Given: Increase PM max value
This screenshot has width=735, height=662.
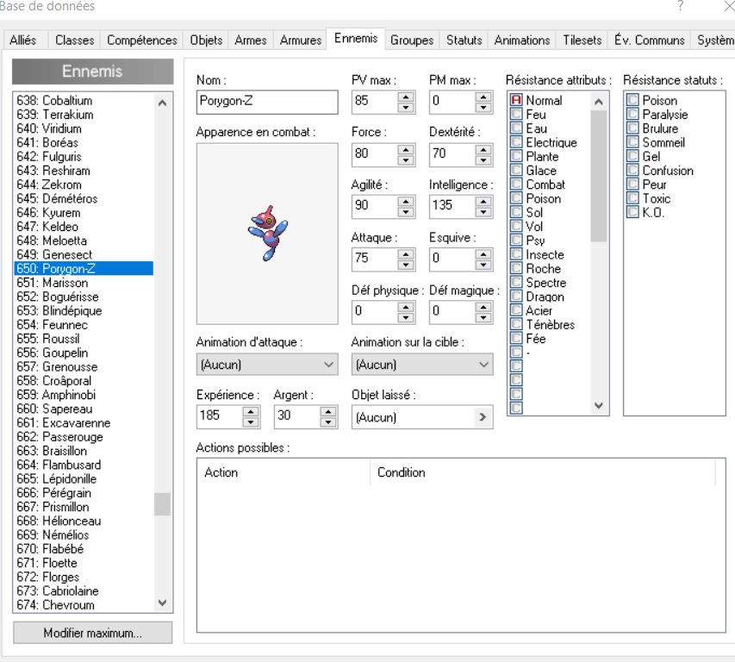Looking at the screenshot, I should coord(483,97).
